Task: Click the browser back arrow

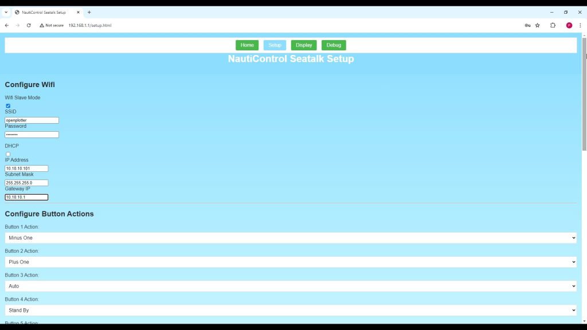Action: point(7,25)
